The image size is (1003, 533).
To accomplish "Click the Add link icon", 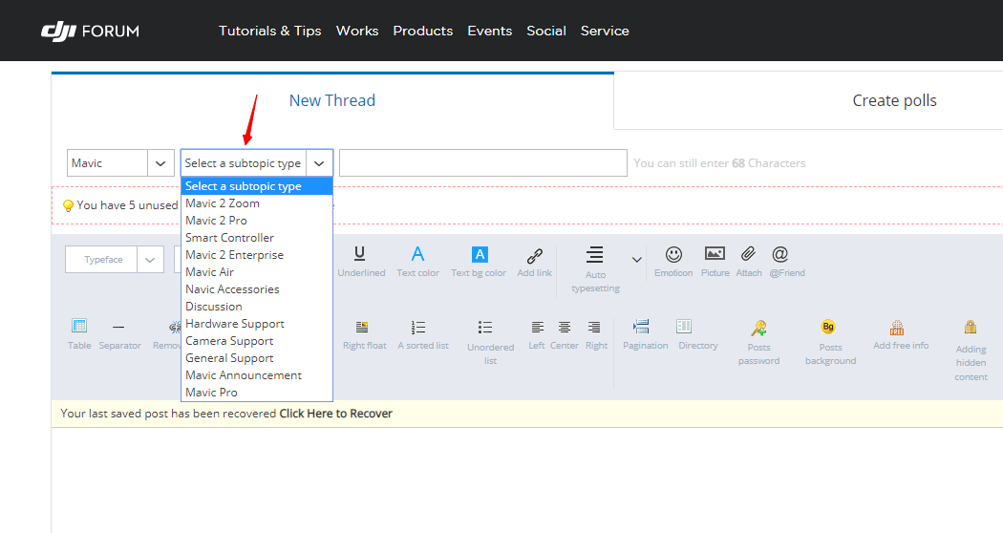I will tap(535, 255).
